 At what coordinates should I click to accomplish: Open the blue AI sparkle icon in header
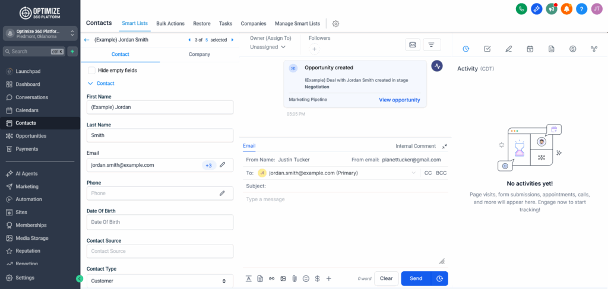(x=537, y=8)
